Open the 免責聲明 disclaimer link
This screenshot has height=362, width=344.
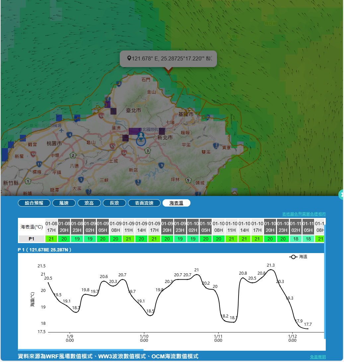click(x=317, y=357)
